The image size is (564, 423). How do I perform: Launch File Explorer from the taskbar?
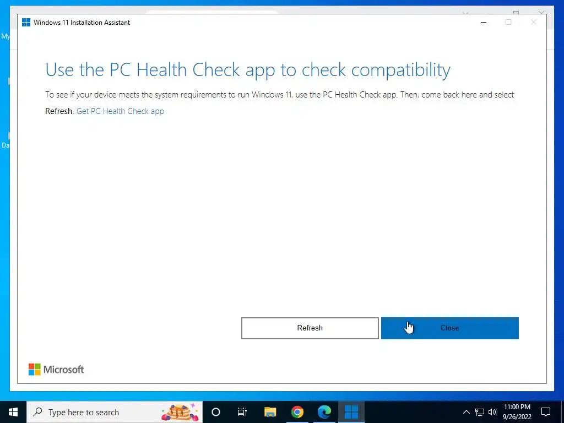click(270, 412)
